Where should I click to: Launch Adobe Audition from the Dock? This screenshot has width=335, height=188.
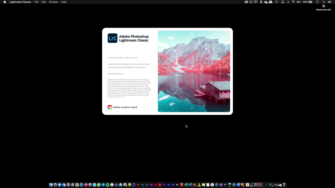point(169,185)
